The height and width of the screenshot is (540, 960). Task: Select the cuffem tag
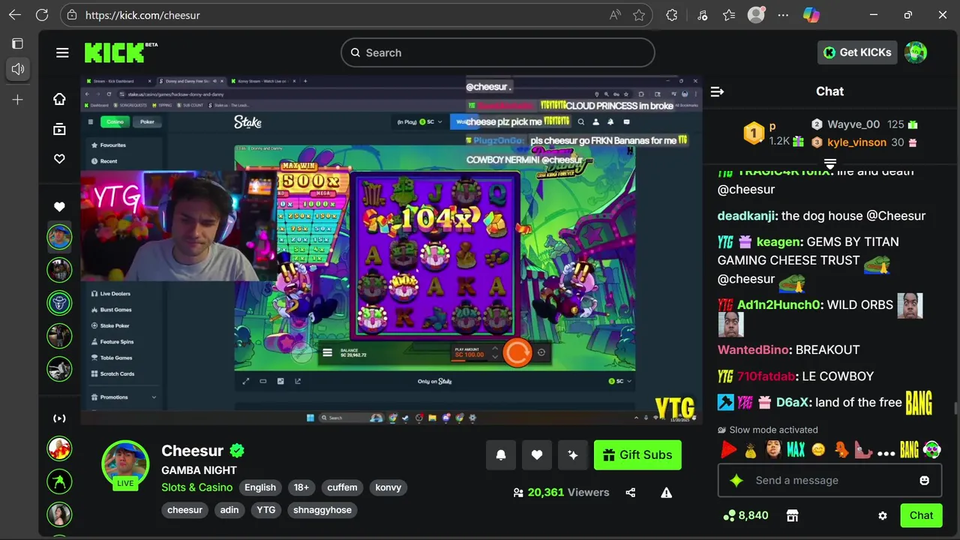pos(342,487)
